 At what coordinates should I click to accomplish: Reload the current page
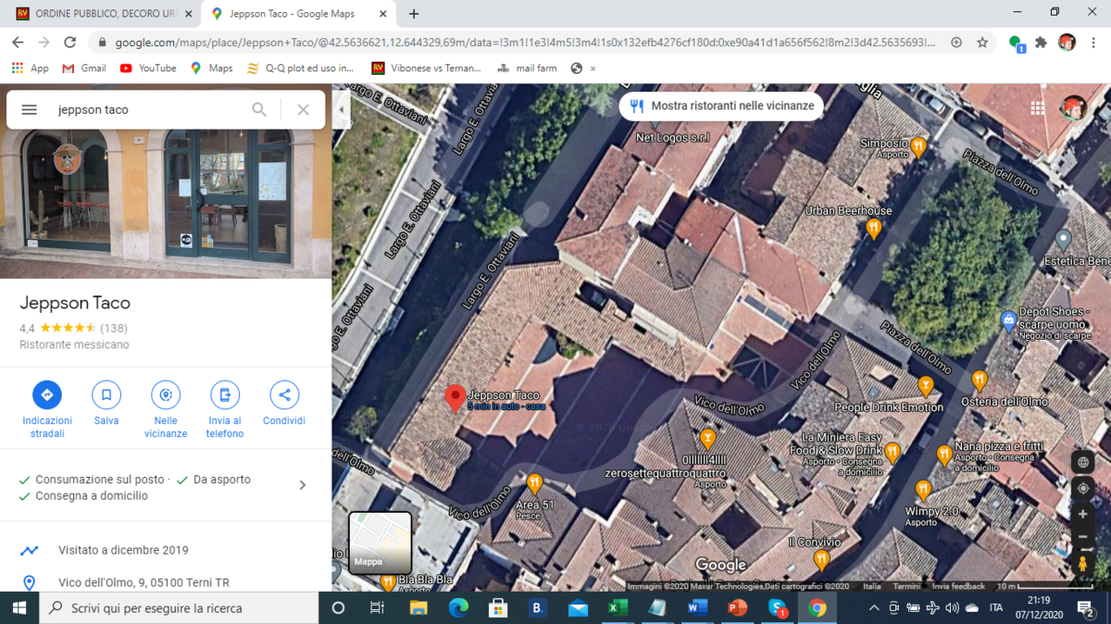[69, 43]
